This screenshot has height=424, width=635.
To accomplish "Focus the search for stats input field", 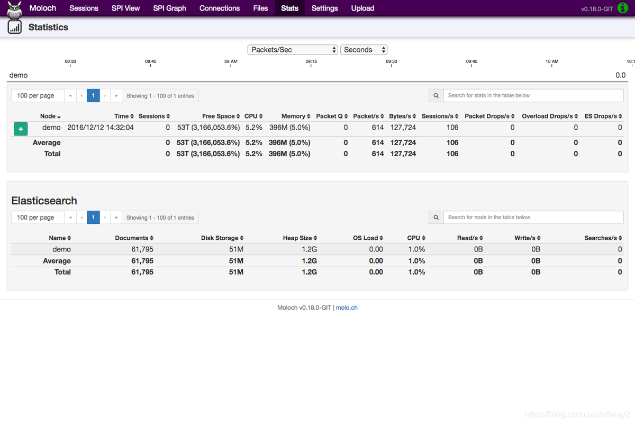I will coord(533,96).
